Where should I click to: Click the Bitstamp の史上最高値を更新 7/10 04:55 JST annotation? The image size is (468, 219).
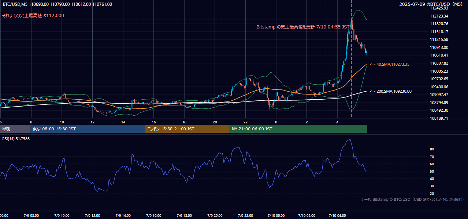pyautogui.click(x=303, y=27)
